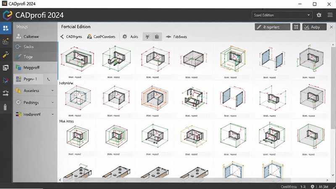Image resolution: width=336 pixels, height=189 pixels.
Task: Click the Asoarless label in left panel
Action: click(x=31, y=91)
